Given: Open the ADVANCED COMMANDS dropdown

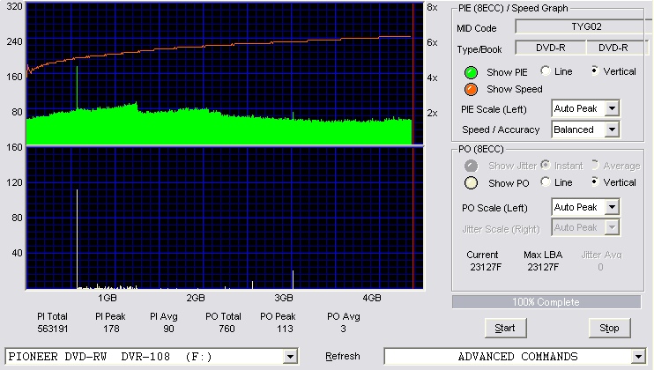Looking at the screenshot, I should 638,357.
